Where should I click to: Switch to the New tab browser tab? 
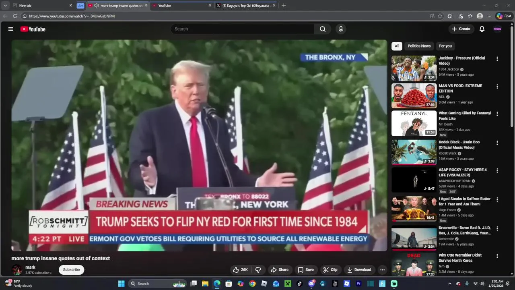(x=42, y=6)
